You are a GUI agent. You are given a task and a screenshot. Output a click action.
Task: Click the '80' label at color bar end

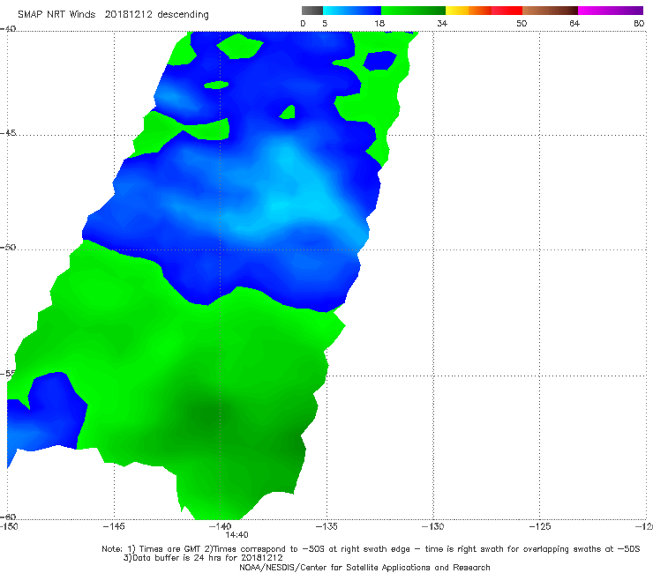point(639,23)
